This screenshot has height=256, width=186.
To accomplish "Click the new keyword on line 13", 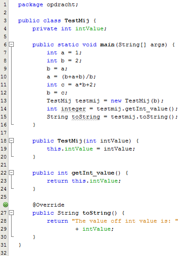I will click(x=116, y=101).
